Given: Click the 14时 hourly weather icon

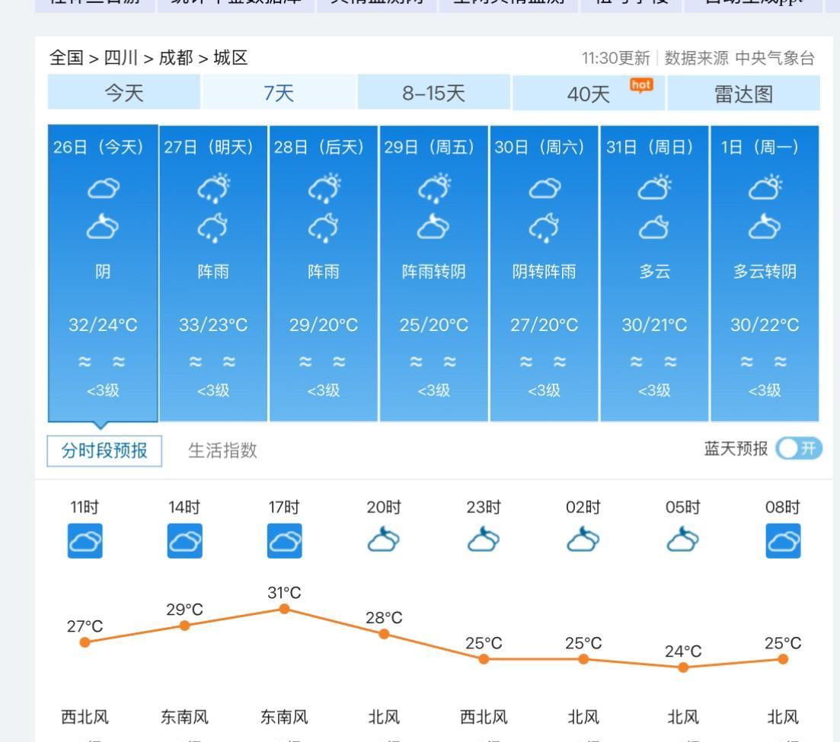Looking at the screenshot, I should click(x=184, y=541).
